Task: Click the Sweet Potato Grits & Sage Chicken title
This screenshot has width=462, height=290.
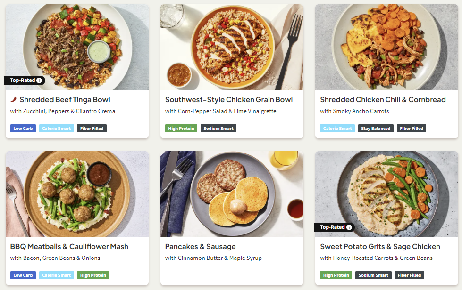Action: pyautogui.click(x=380, y=247)
